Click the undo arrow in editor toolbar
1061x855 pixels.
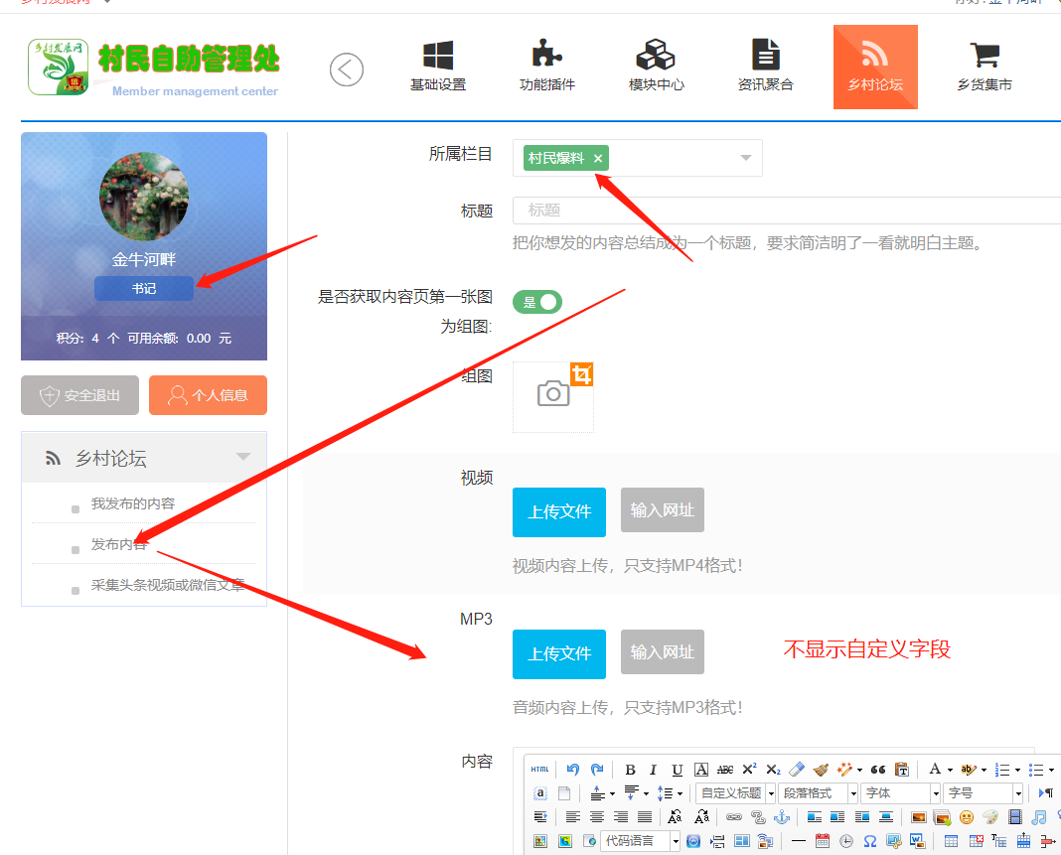[573, 770]
